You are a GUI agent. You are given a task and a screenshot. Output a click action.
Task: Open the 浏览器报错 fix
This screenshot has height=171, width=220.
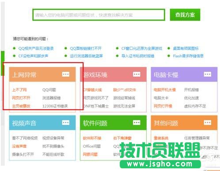(51, 98)
